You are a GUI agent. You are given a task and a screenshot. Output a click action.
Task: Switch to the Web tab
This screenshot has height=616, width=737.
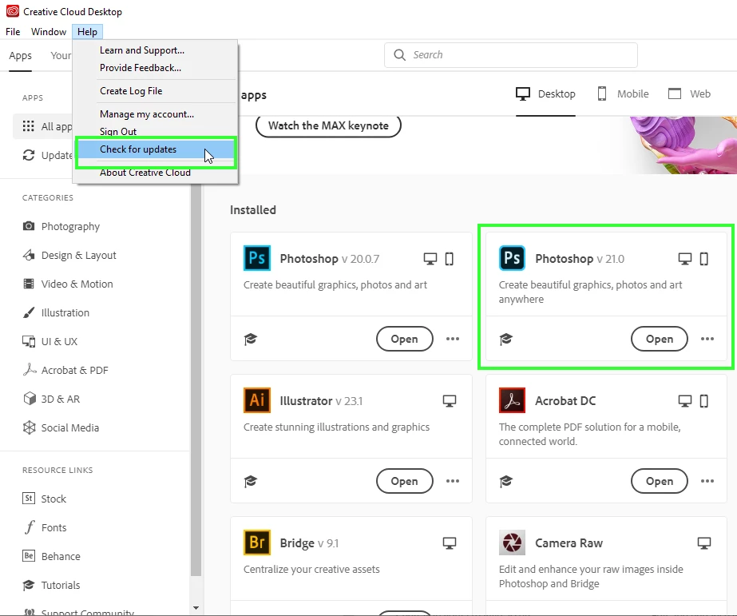[x=689, y=94]
